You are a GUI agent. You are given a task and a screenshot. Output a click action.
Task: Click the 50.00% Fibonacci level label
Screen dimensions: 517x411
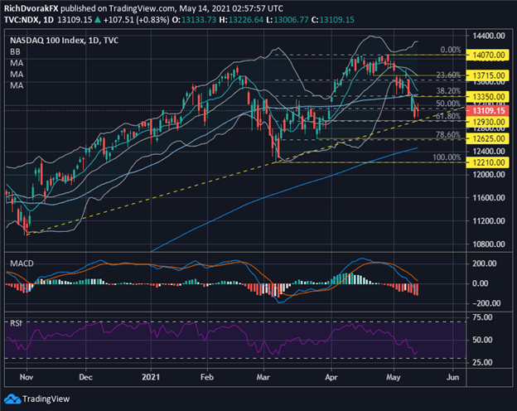coord(448,104)
